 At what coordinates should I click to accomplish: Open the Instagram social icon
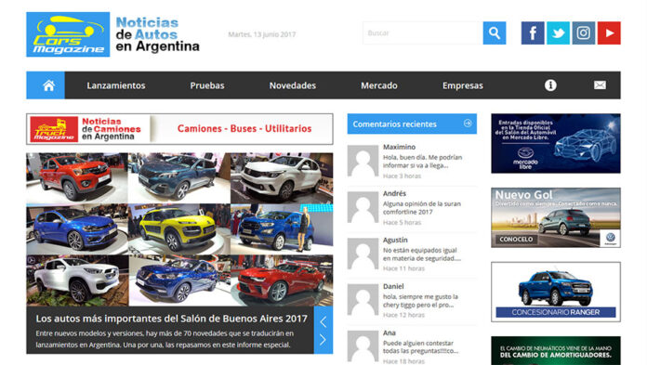[584, 33]
